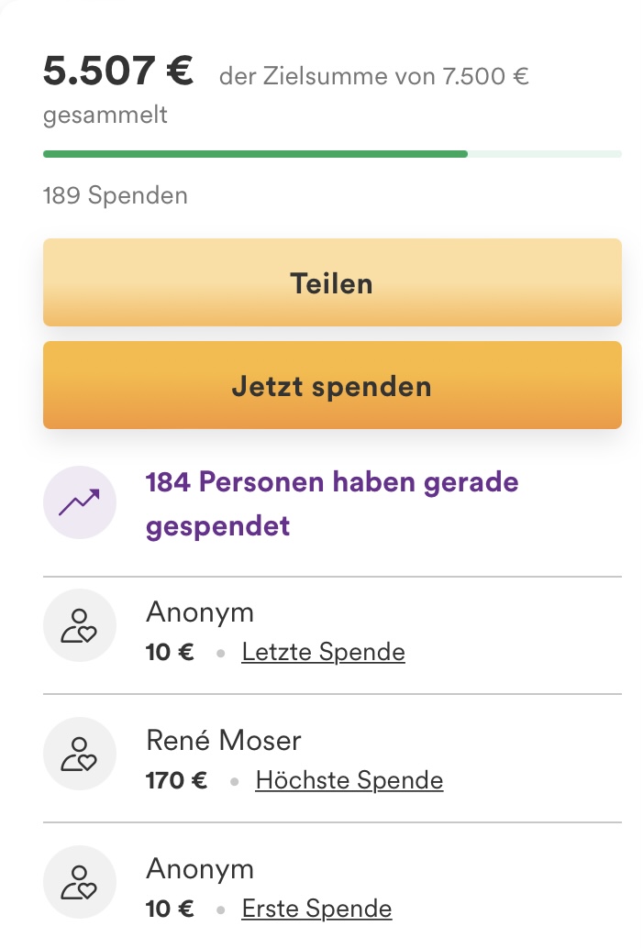
Task: Open the Höchste Spende link
Action: (349, 781)
